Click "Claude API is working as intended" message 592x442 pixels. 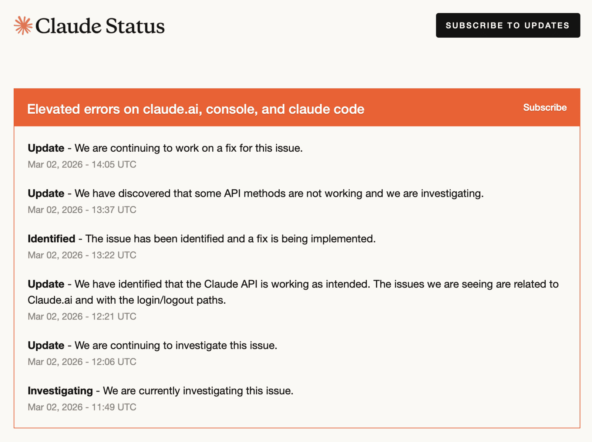coord(316,284)
